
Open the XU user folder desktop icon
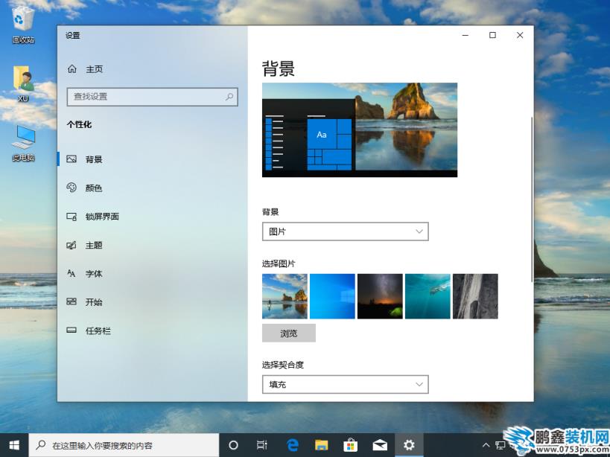(23, 83)
